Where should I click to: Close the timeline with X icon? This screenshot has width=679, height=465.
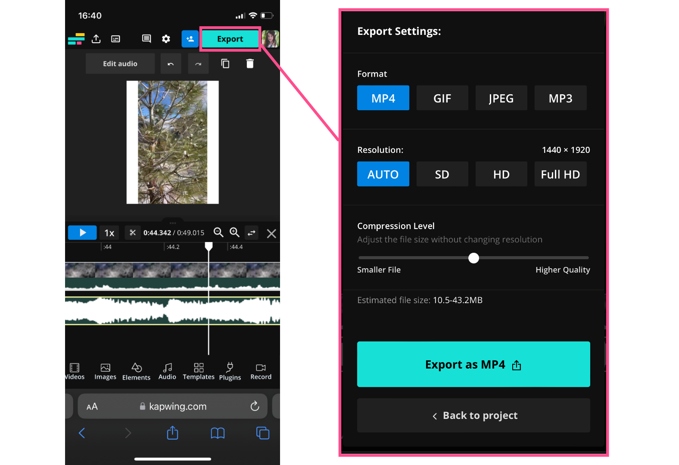click(271, 233)
